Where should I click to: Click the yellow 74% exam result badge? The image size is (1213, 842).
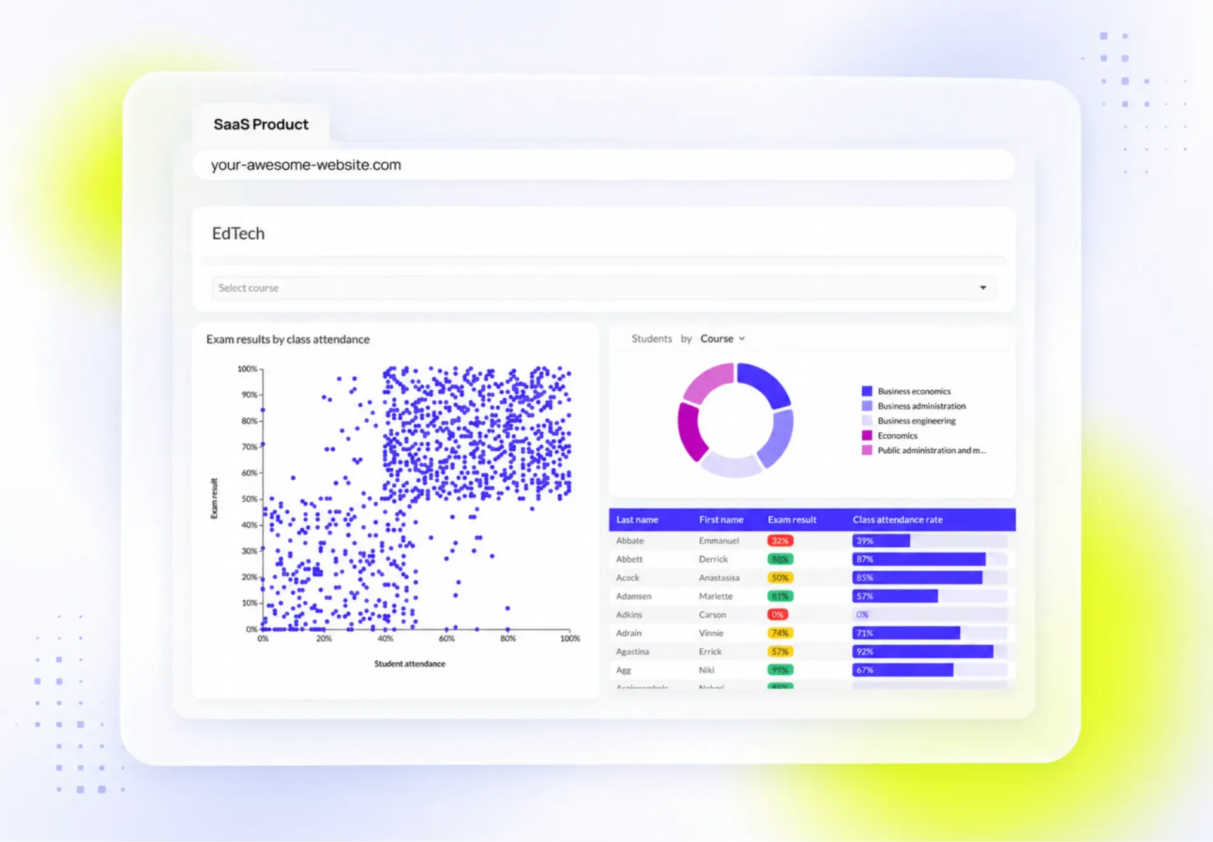(780, 633)
